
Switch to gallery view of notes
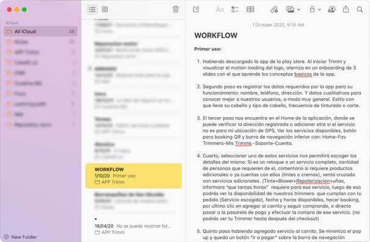click(x=105, y=9)
